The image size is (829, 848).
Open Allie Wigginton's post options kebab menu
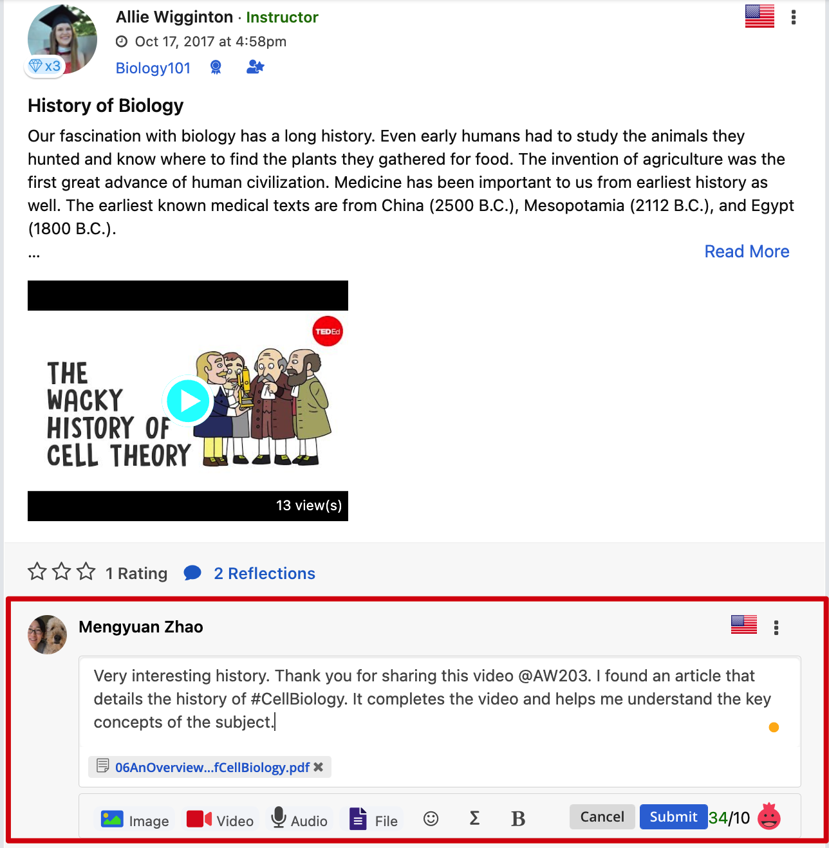click(794, 17)
